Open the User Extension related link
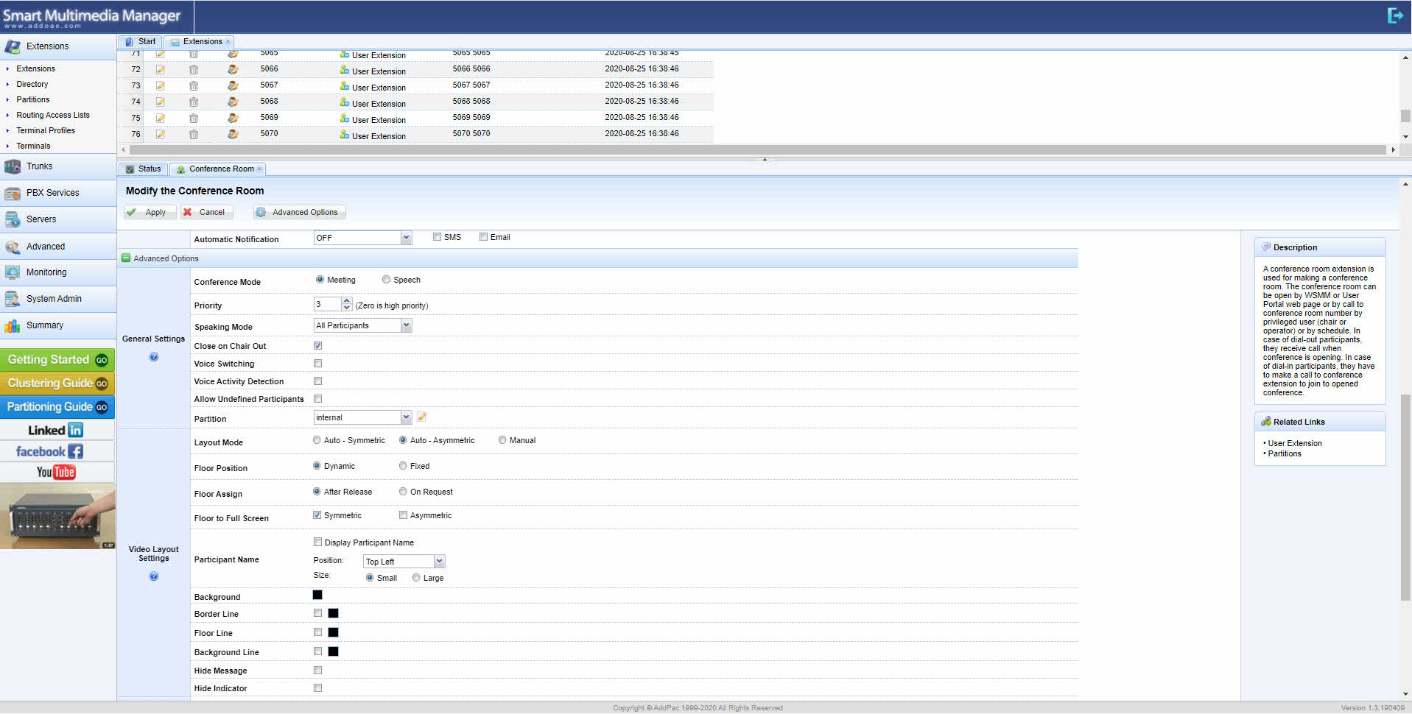Image resolution: width=1412 pixels, height=714 pixels. [1295, 443]
